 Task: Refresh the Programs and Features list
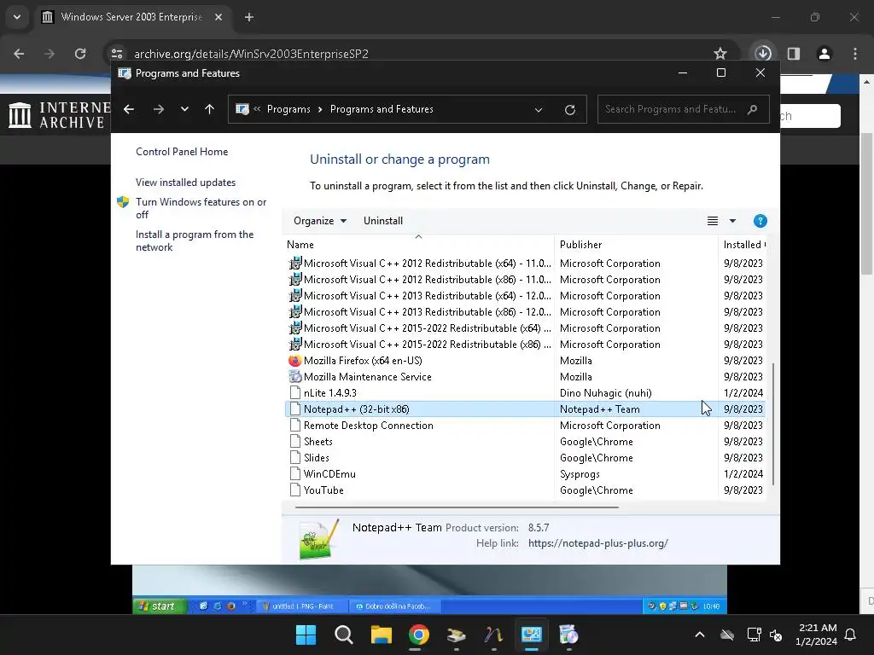tap(569, 110)
